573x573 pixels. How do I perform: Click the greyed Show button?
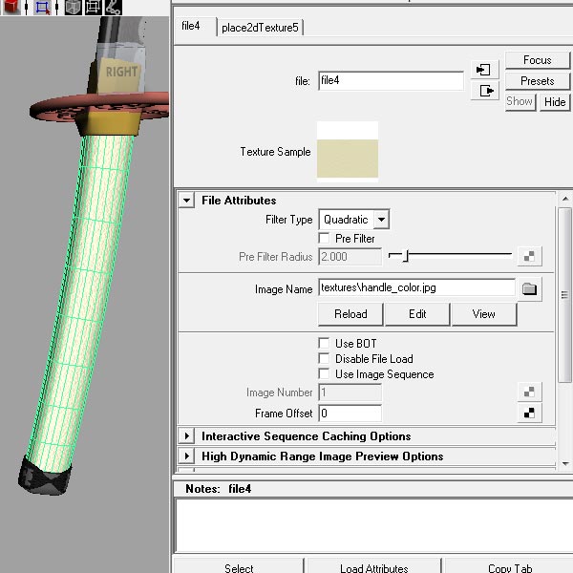pyautogui.click(x=520, y=101)
